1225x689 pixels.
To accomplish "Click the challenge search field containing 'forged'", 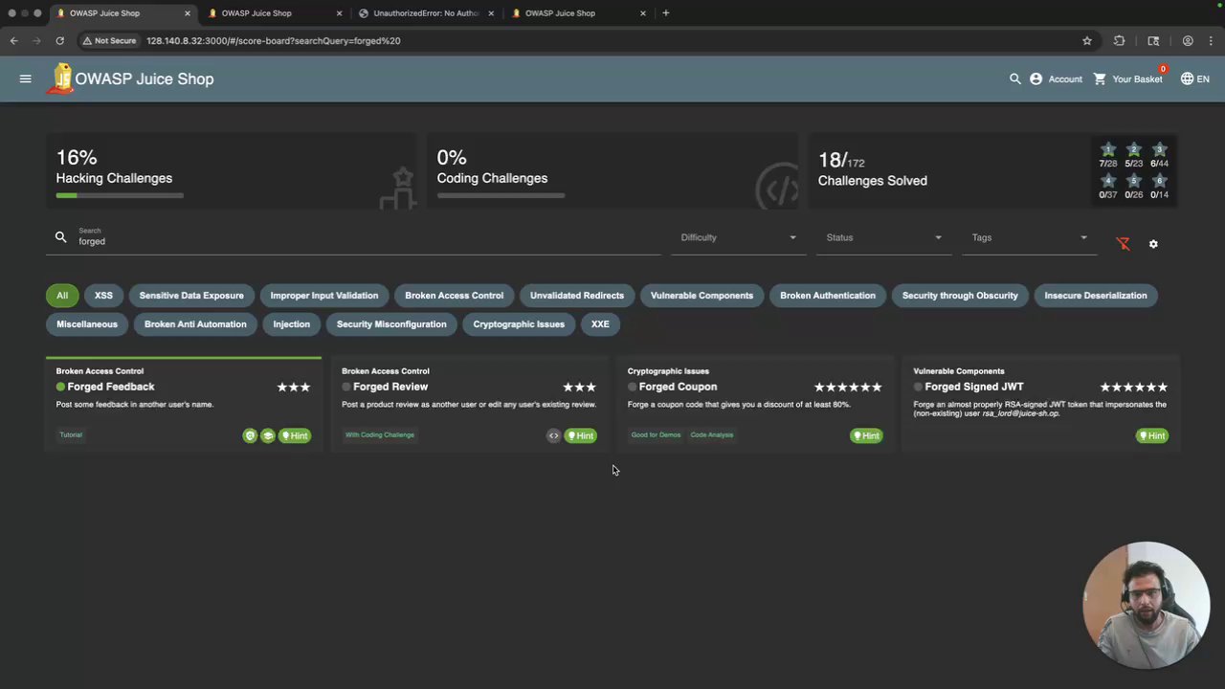I will click(x=367, y=240).
